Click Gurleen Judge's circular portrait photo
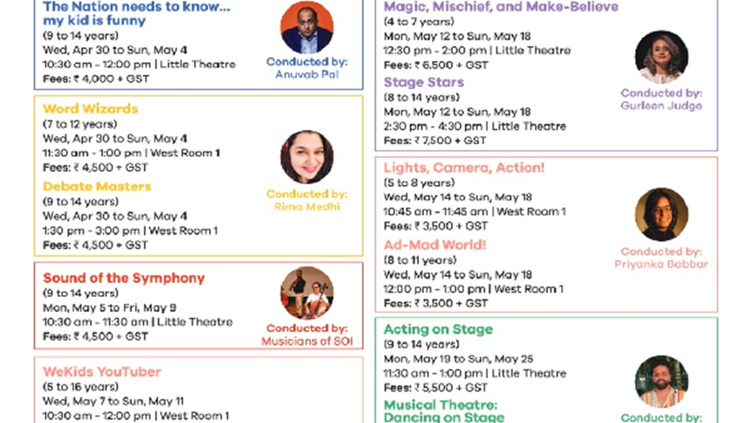 coord(661,57)
